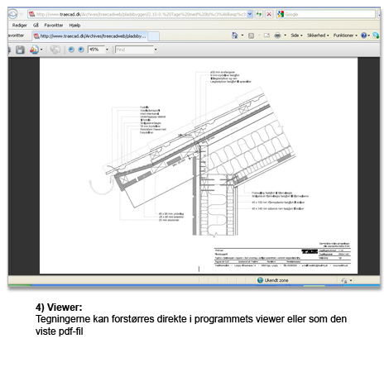
Task: Expand the Print options dropdown arrow
Action: click(x=285, y=36)
